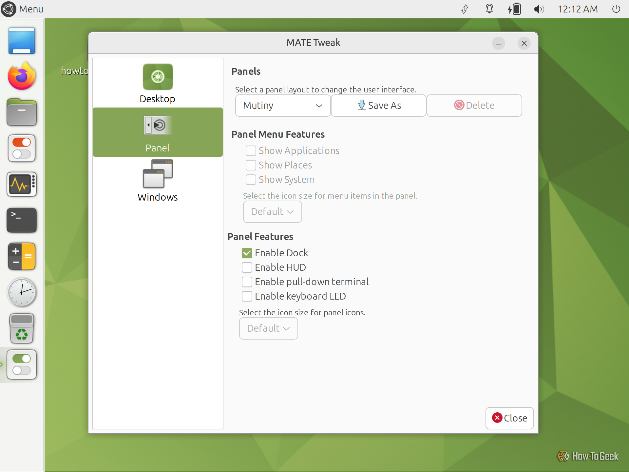Open the power session menu icon
The width and height of the screenshot is (629, 472).
coord(616,9)
